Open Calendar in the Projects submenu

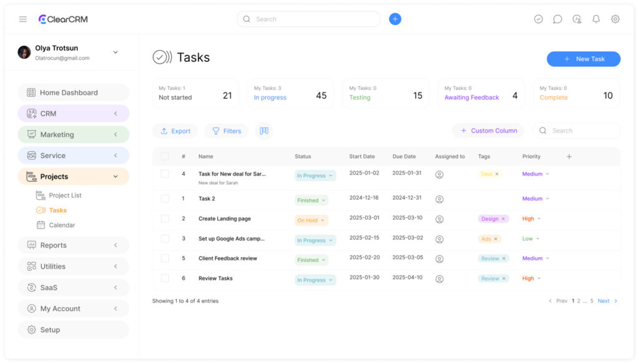(x=62, y=225)
